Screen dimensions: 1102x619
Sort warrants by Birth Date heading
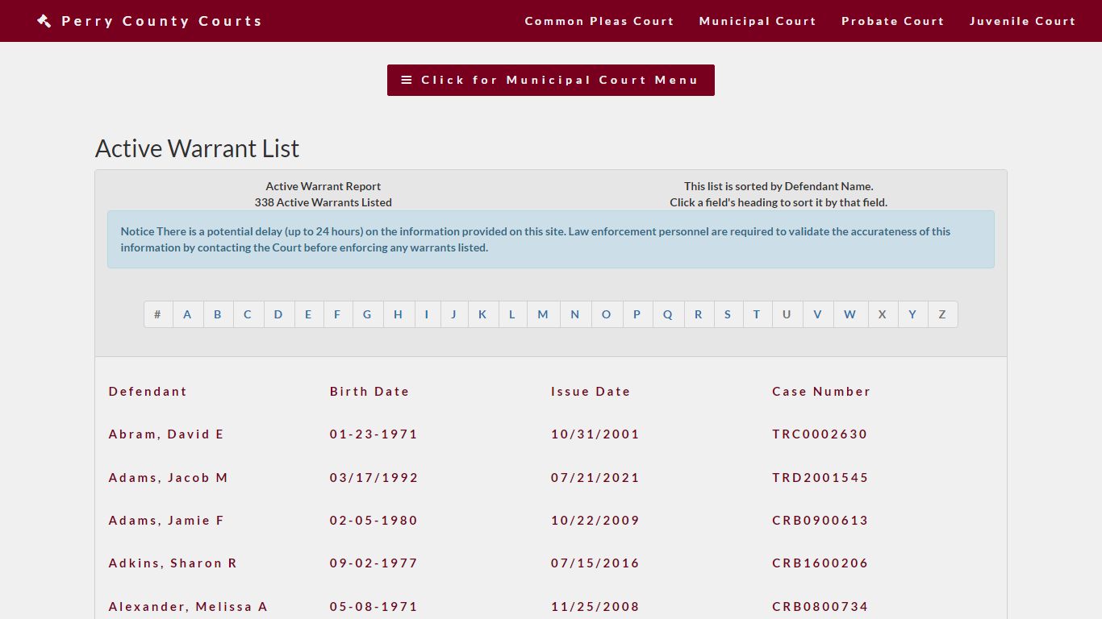coord(369,392)
